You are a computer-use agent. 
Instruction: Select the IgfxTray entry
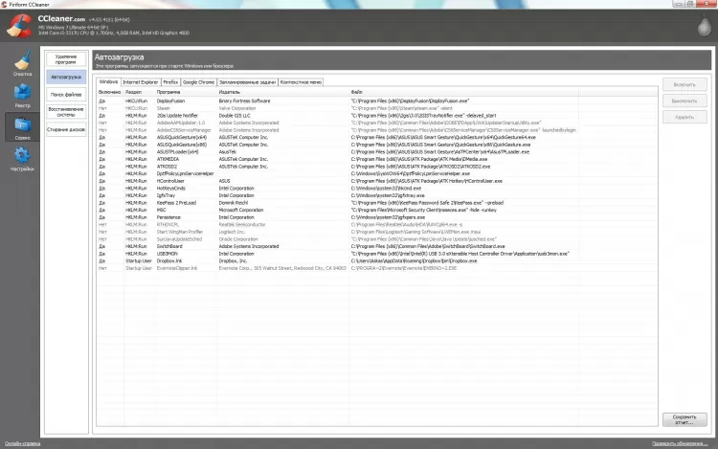tap(377, 195)
